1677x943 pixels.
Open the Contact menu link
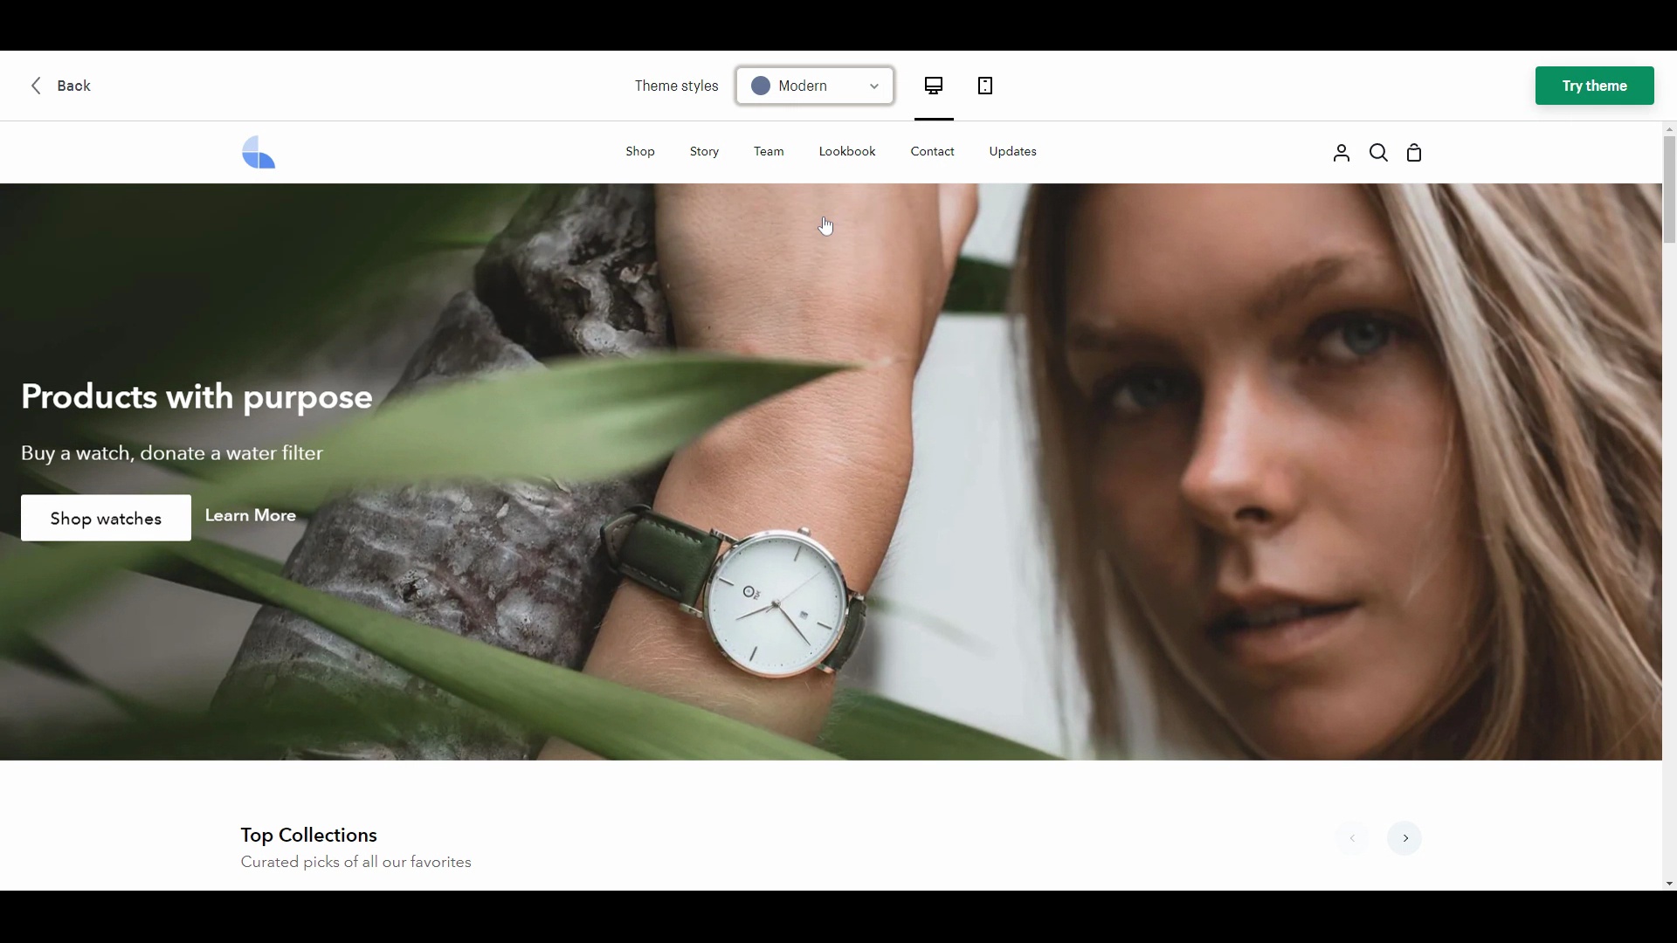pos(932,152)
